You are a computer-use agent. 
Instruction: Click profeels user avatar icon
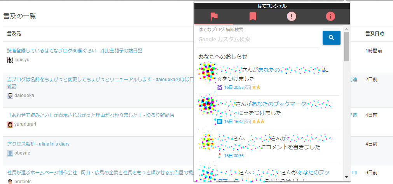pos(10,182)
